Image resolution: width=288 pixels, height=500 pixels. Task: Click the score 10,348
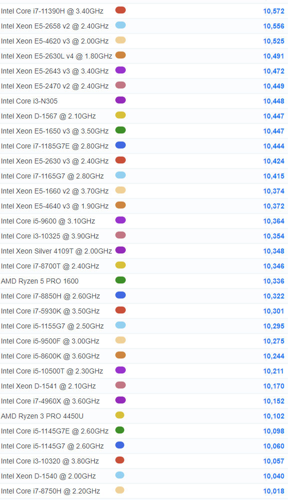274,251
